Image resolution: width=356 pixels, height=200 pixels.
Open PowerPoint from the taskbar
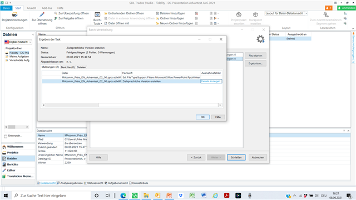(x=169, y=196)
